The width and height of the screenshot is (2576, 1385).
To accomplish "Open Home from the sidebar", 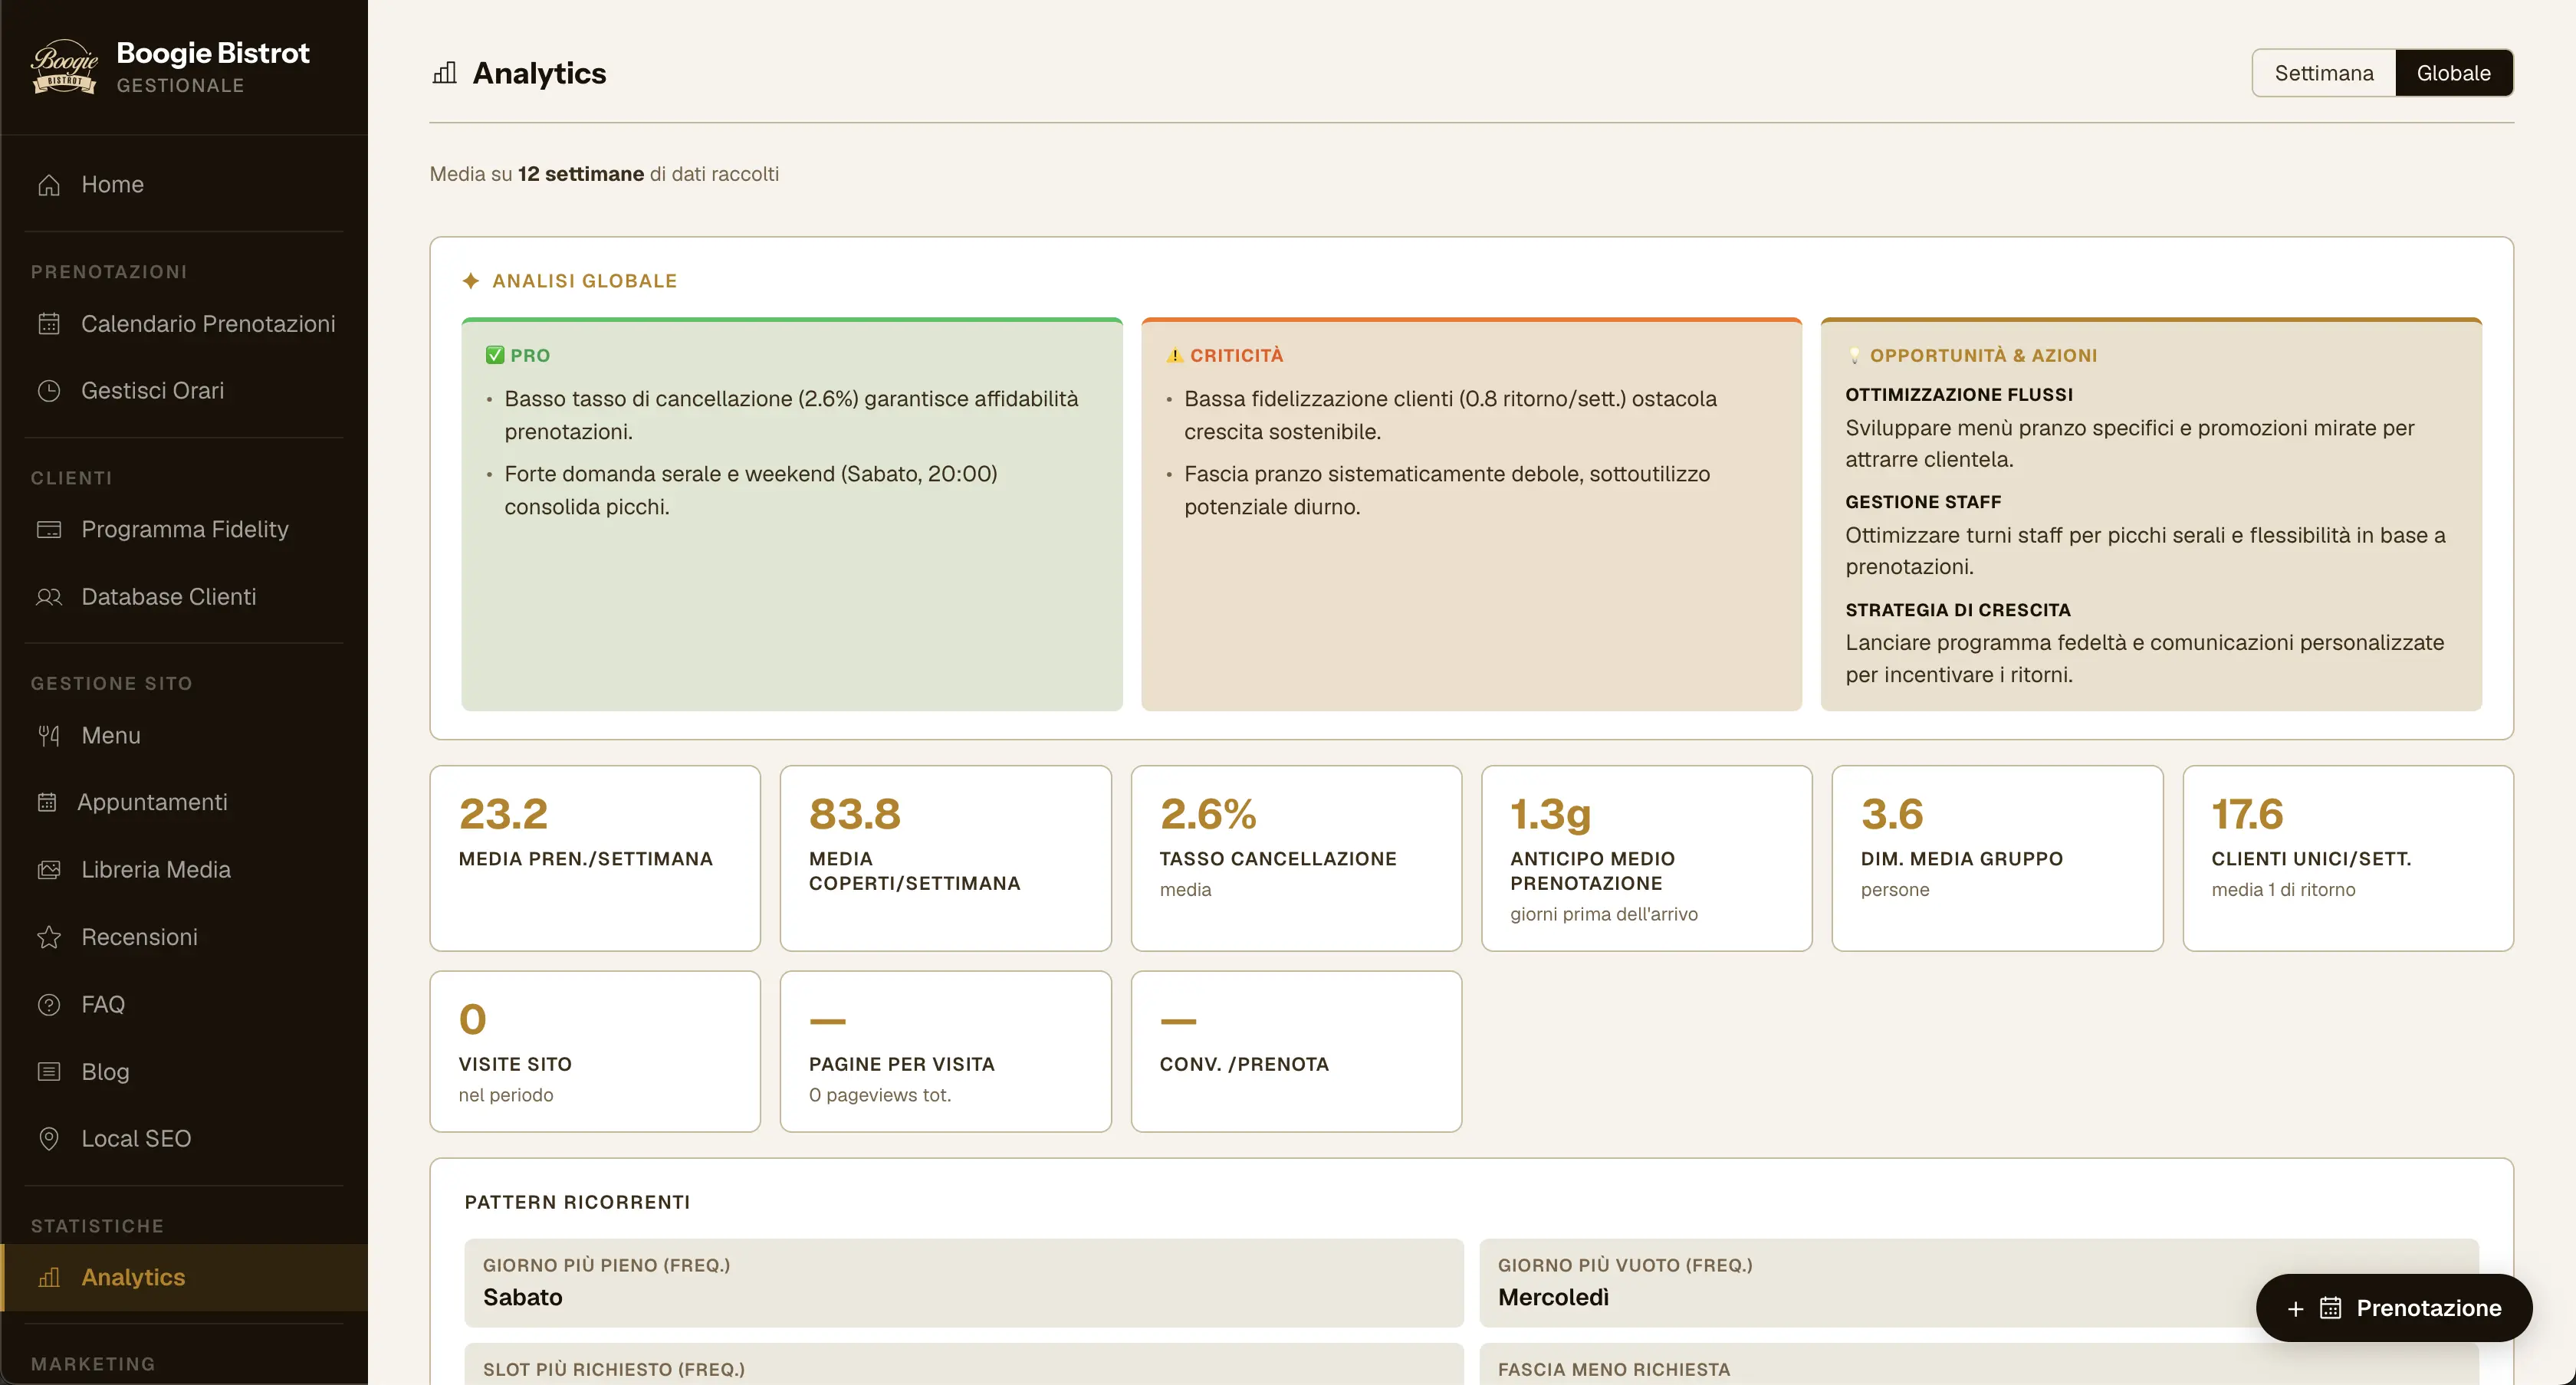I will coord(184,185).
